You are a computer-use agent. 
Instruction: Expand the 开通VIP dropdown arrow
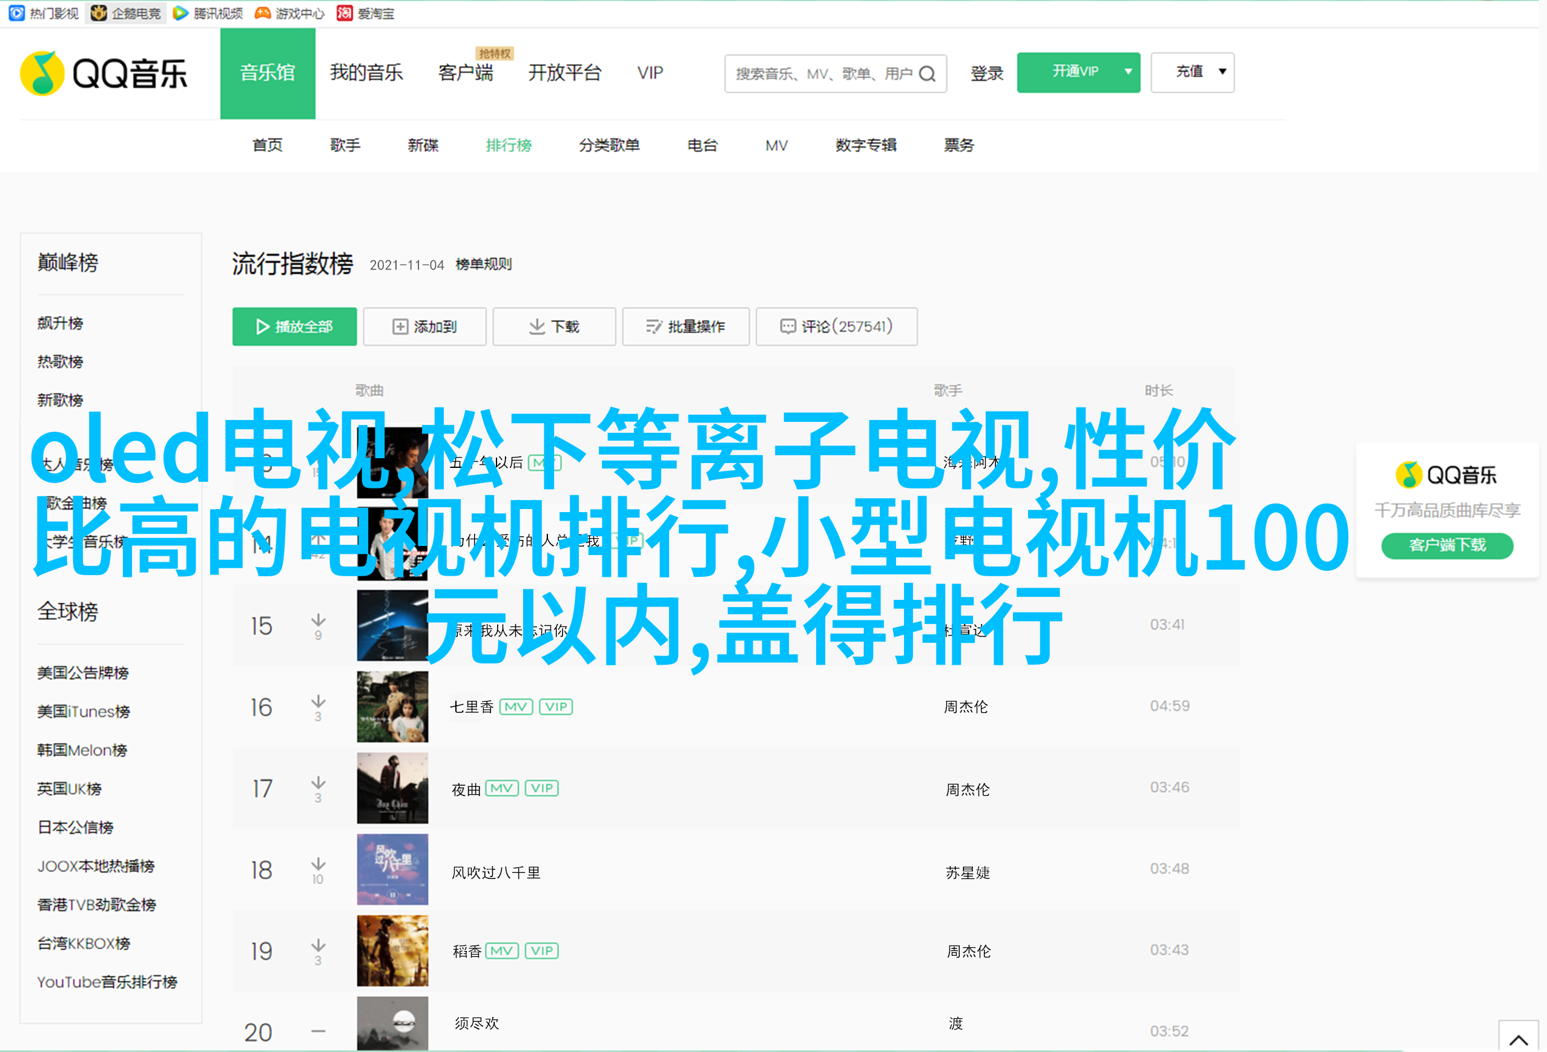1128,72
